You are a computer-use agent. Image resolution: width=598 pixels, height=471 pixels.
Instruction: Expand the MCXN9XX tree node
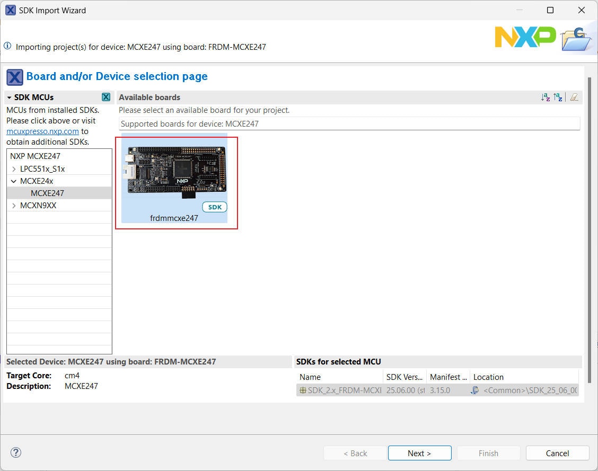coord(14,206)
